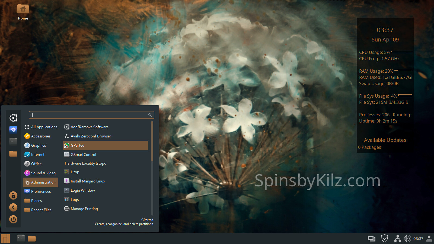
Task: Click the lock screen icon in menu sidebar
Action: pos(13,195)
